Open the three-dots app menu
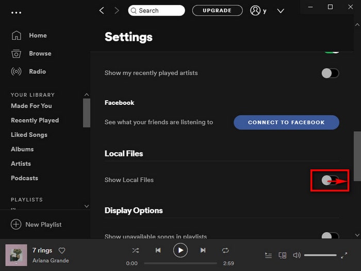This screenshot has height=271, width=361. click(x=17, y=13)
